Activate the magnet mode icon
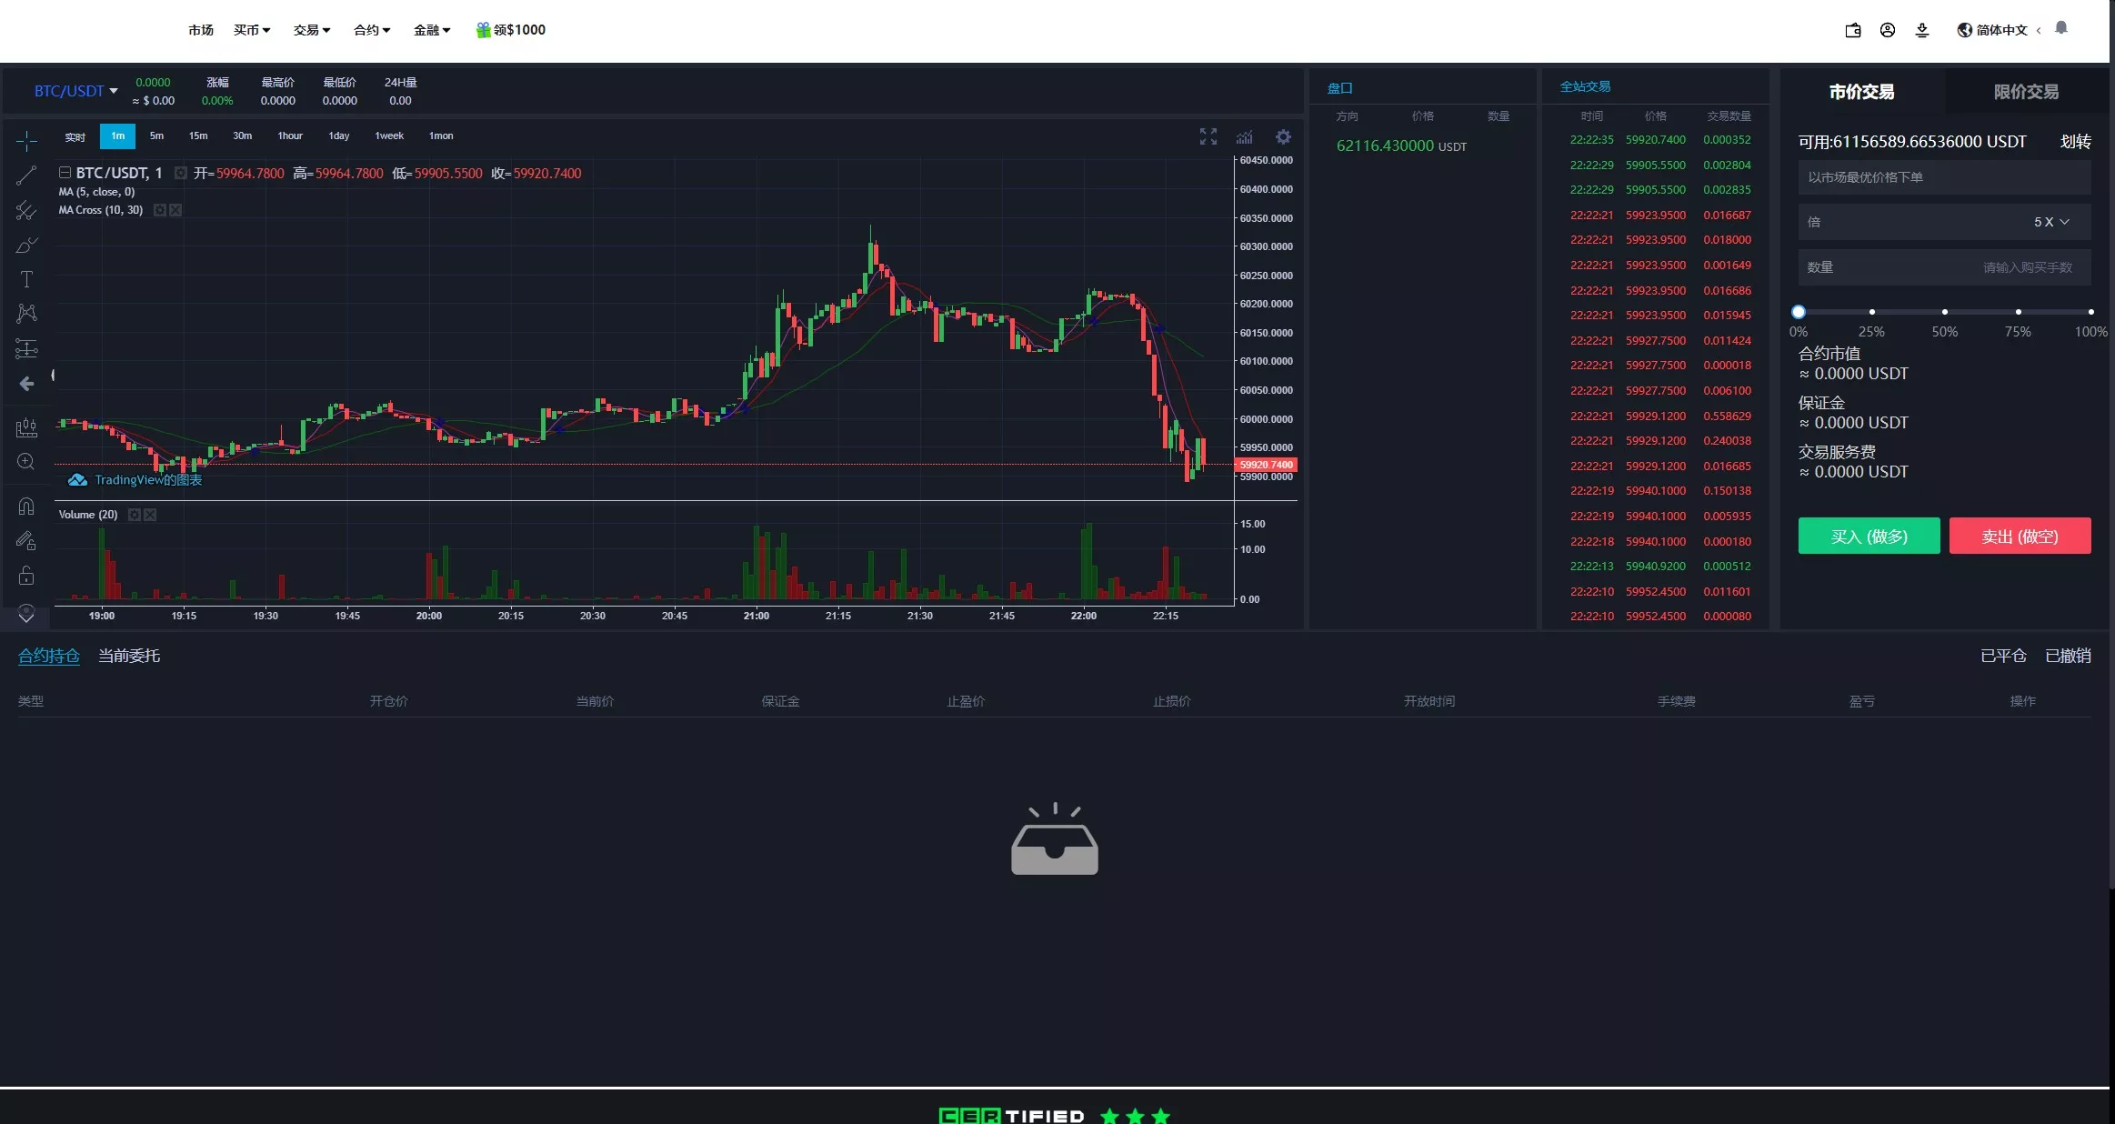2115x1124 pixels. coord(26,507)
